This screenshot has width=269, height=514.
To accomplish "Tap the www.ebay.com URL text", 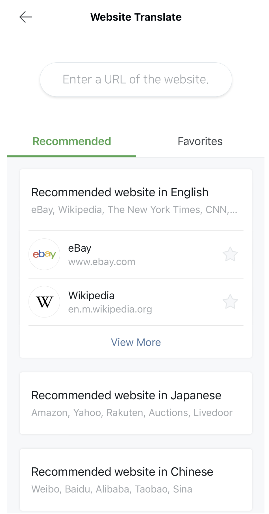I will [102, 262].
